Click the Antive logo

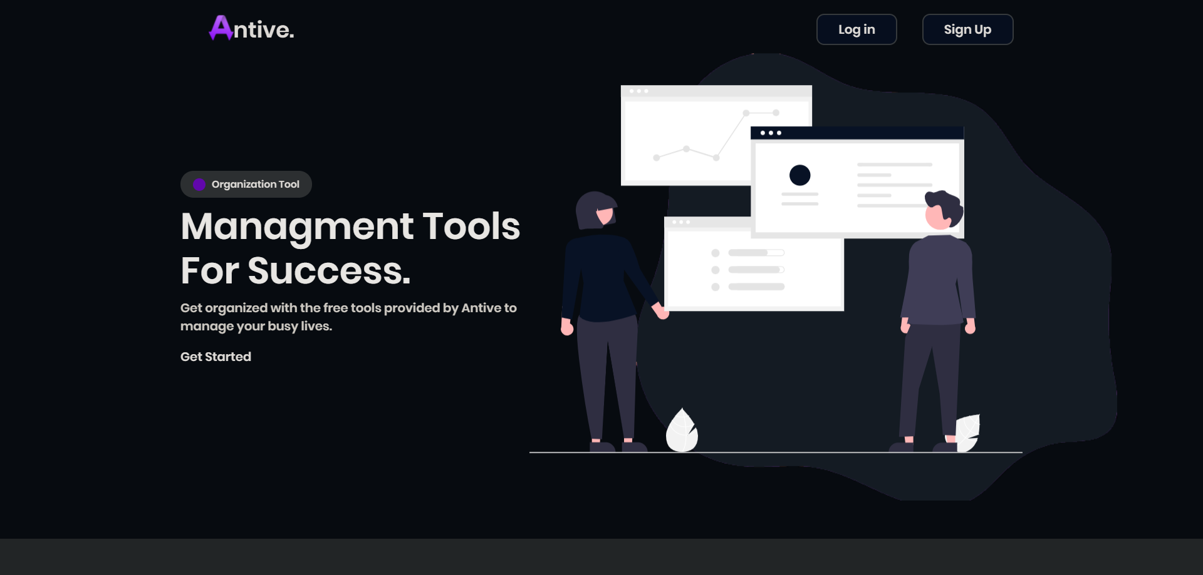coord(251,28)
